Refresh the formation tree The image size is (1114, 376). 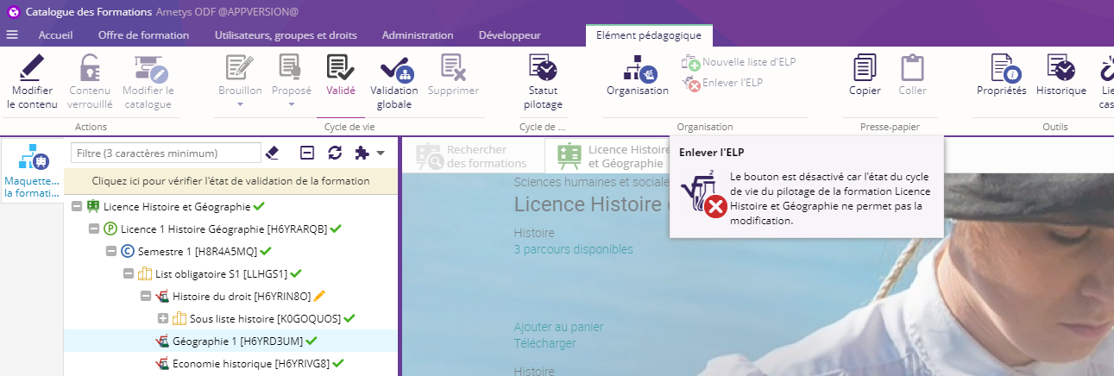[x=336, y=153]
